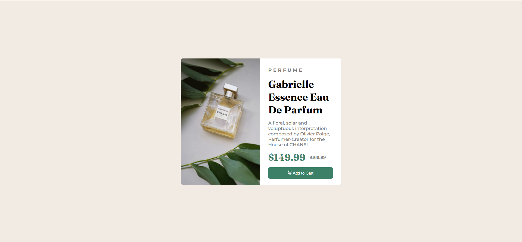The image size is (522, 242).
Task: Click the 'voluptuous interpretation' description line
Action: click(297, 128)
